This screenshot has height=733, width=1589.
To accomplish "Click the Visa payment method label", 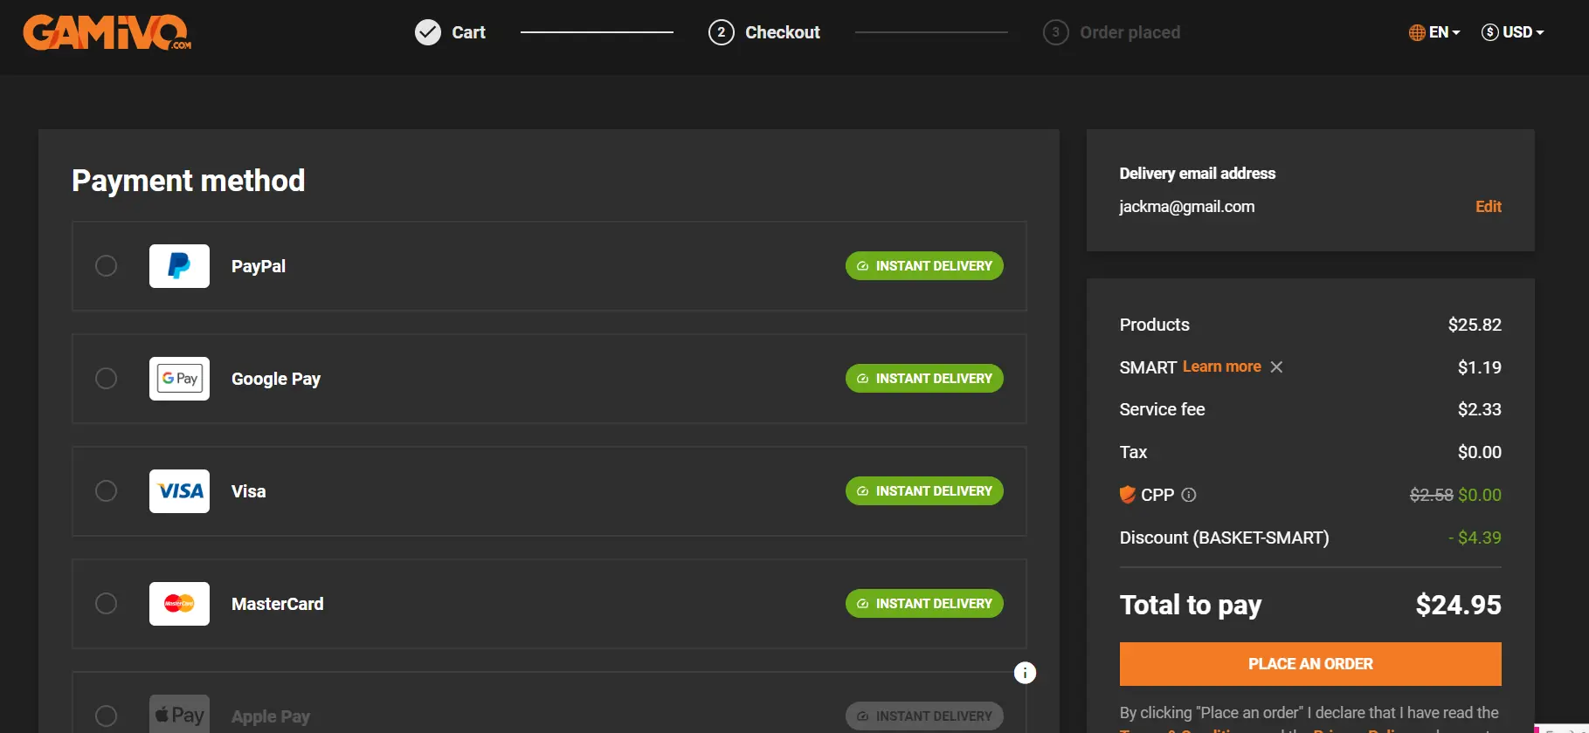I will pyautogui.click(x=249, y=491).
